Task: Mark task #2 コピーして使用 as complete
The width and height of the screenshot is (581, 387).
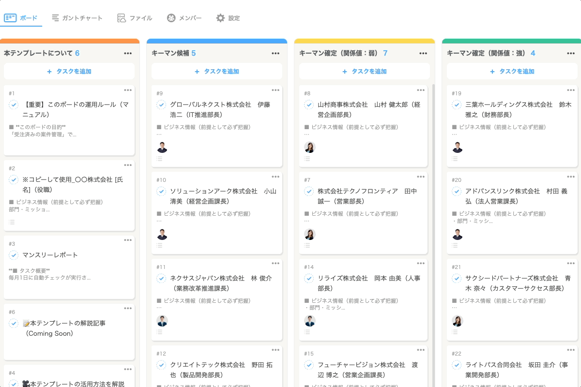Action: (14, 179)
